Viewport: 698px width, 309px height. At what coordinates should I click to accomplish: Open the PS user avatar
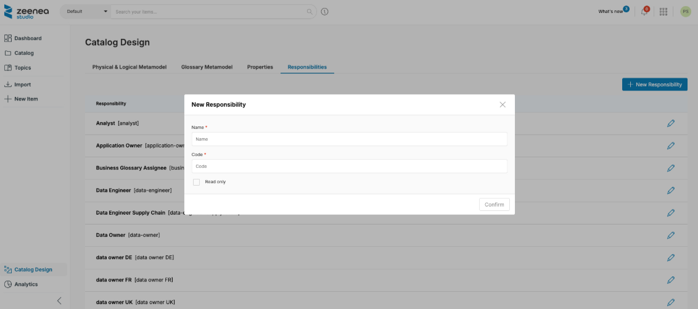click(686, 12)
